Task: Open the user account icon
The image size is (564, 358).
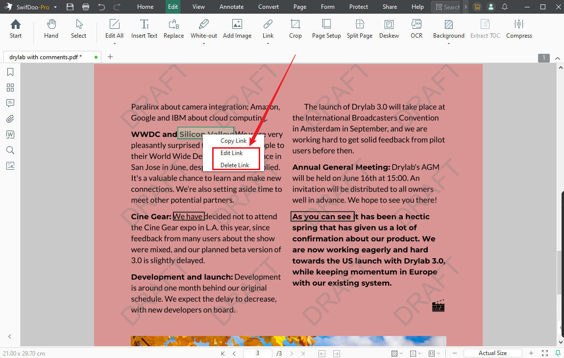Action: pos(490,7)
